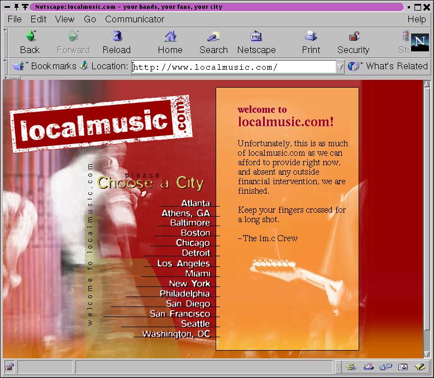Select the Miami link
Viewport: 434px width, 378px height.
[x=198, y=274]
